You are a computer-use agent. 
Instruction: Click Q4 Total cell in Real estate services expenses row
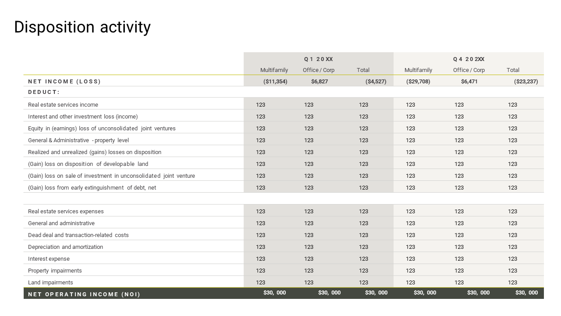[513, 212]
